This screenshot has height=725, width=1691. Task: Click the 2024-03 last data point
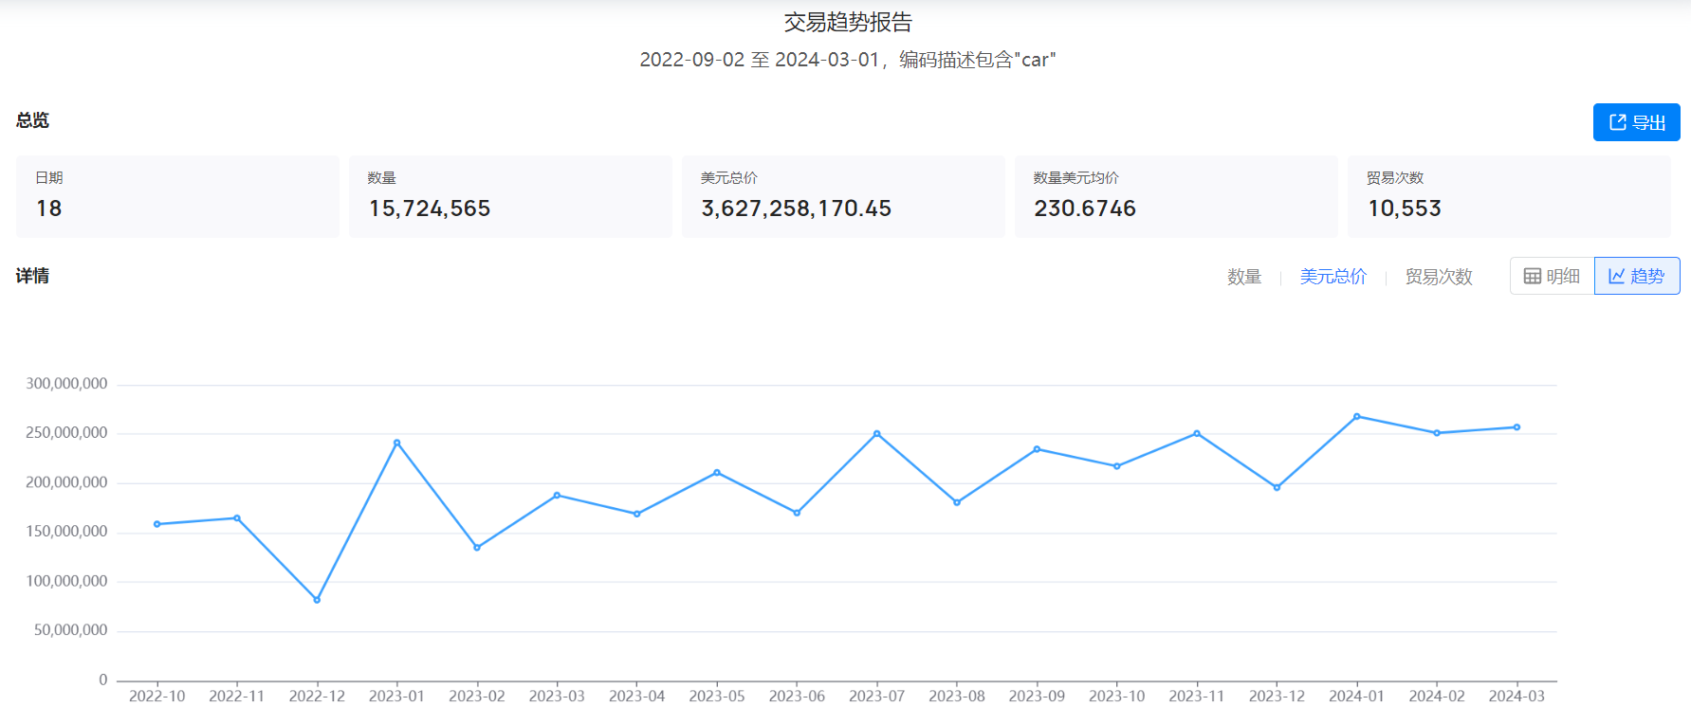1516,427
